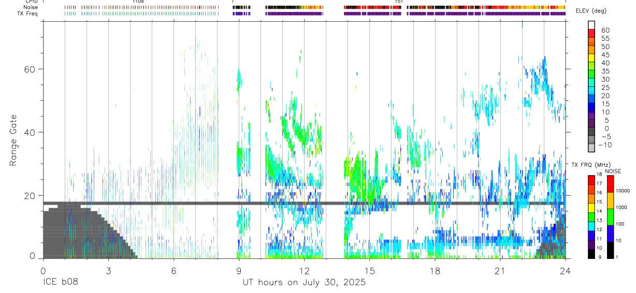
Task: Click the "NOISE" legend title on the right
Action: [x=613, y=171]
